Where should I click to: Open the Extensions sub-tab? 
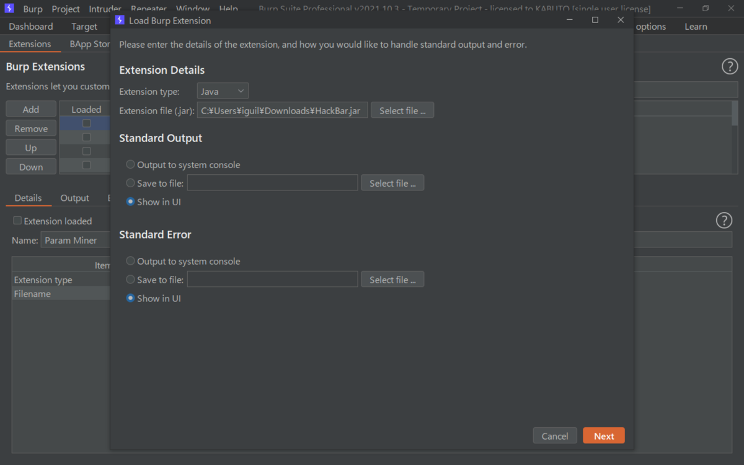point(30,44)
